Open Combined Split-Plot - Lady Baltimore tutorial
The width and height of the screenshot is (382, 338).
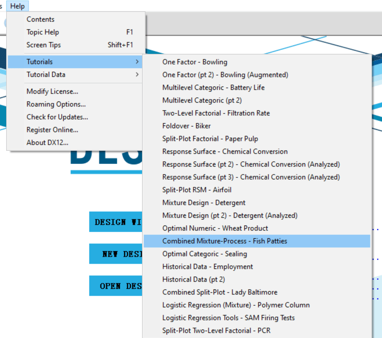pos(257,292)
